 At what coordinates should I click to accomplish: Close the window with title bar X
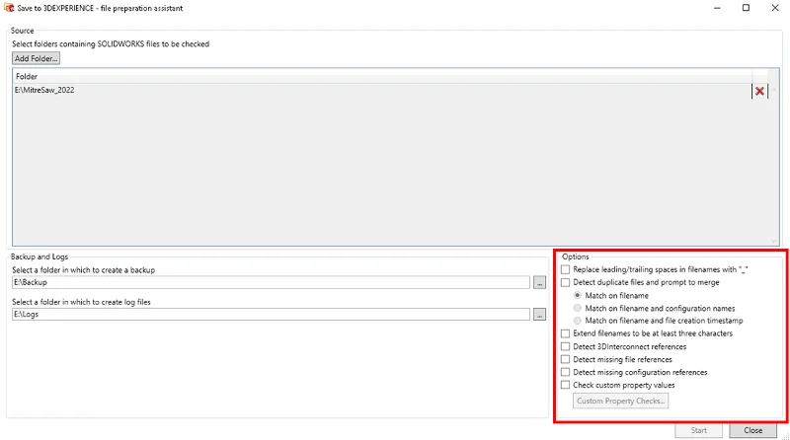(775, 8)
